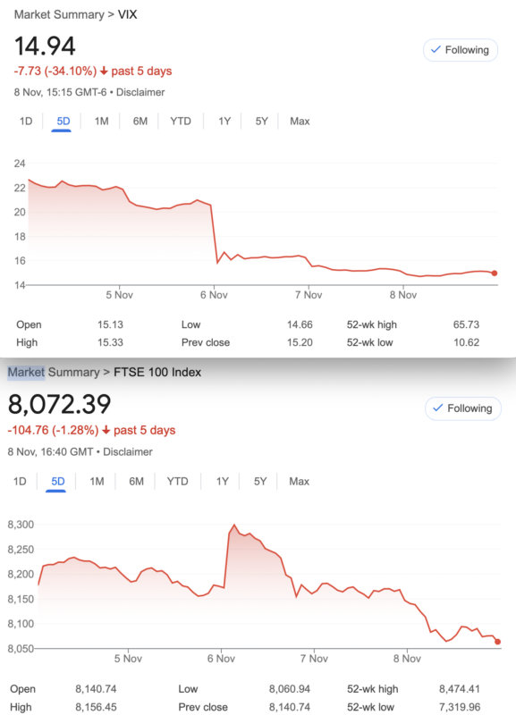Click the red endpoint dot on FTSE chart
The height and width of the screenshot is (715, 516).
click(x=498, y=642)
